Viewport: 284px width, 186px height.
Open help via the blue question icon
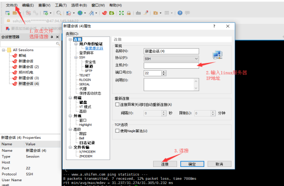coord(180,13)
